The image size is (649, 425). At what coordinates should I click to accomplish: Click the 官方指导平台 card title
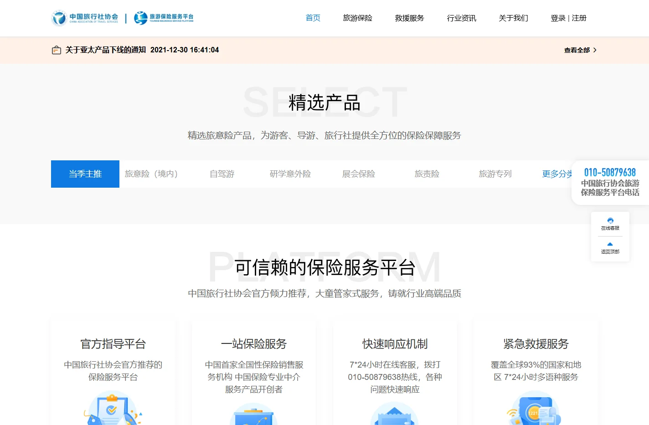[113, 344]
